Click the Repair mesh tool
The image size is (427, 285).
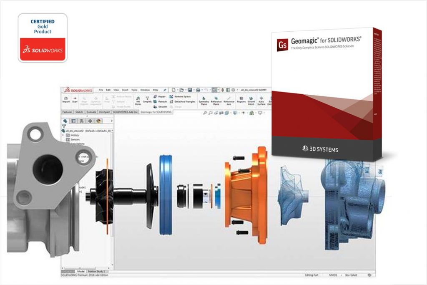coord(160,96)
